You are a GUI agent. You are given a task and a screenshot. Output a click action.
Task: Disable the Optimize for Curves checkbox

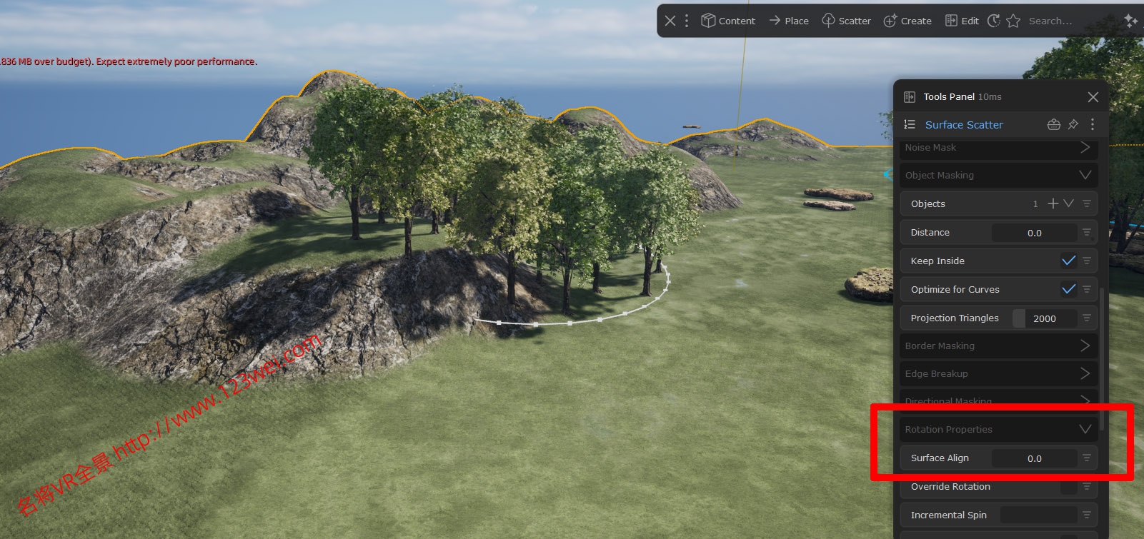[1068, 289]
